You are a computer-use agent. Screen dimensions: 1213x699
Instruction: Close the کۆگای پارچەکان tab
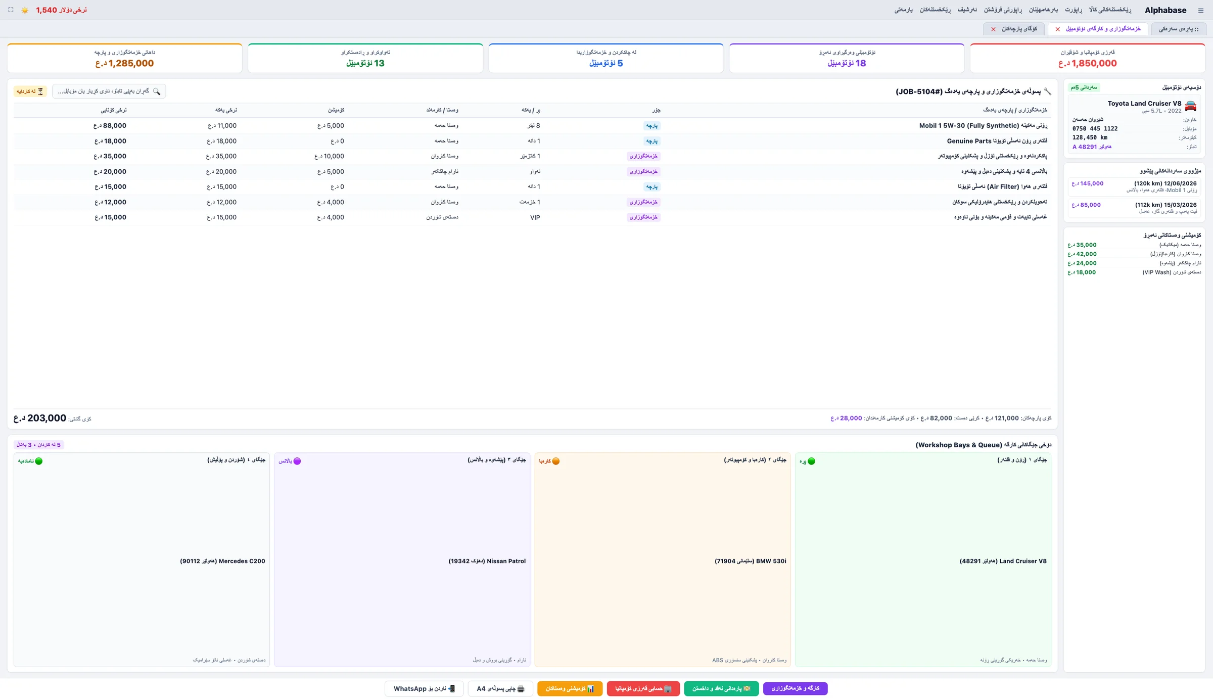[993, 29]
